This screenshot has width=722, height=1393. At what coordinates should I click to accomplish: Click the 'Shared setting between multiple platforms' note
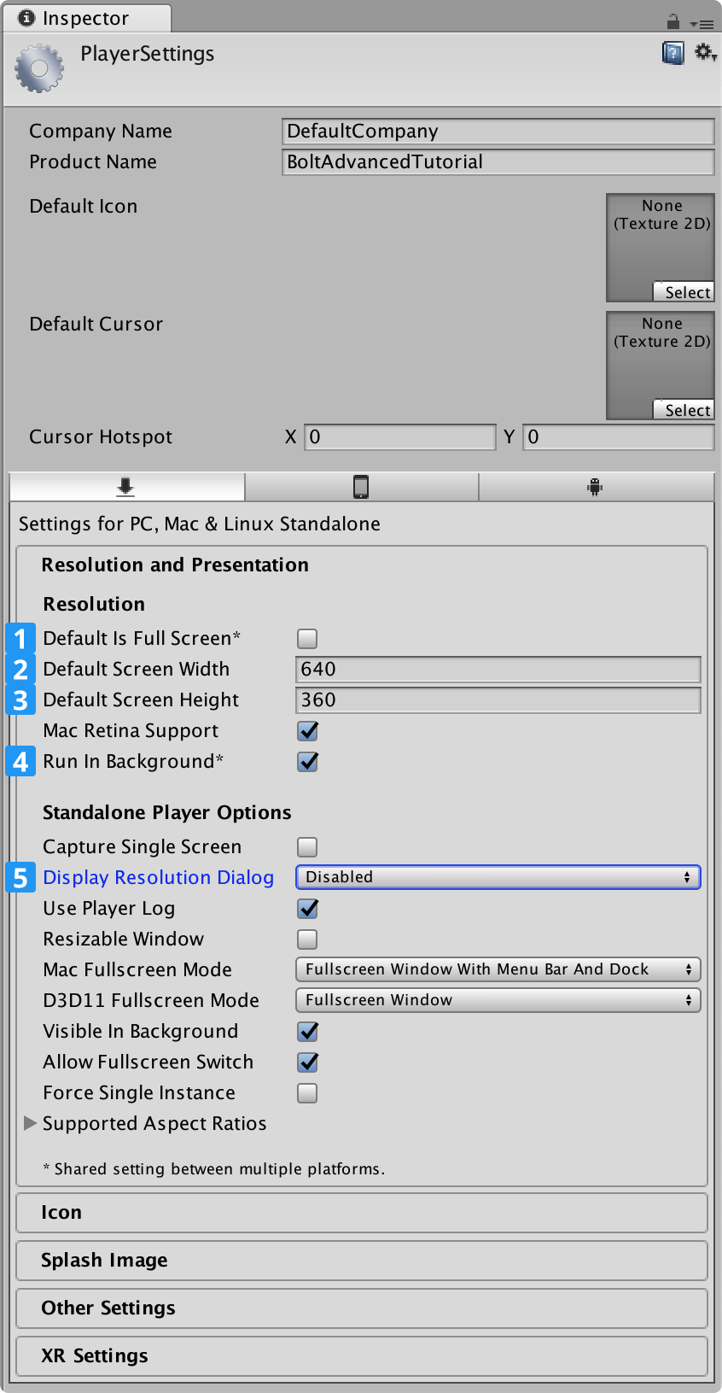[213, 1168]
